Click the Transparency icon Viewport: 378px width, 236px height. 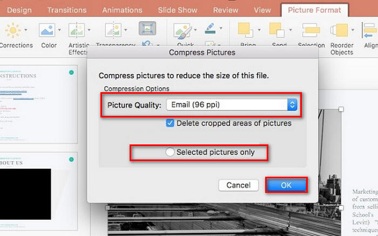pyautogui.click(x=113, y=30)
